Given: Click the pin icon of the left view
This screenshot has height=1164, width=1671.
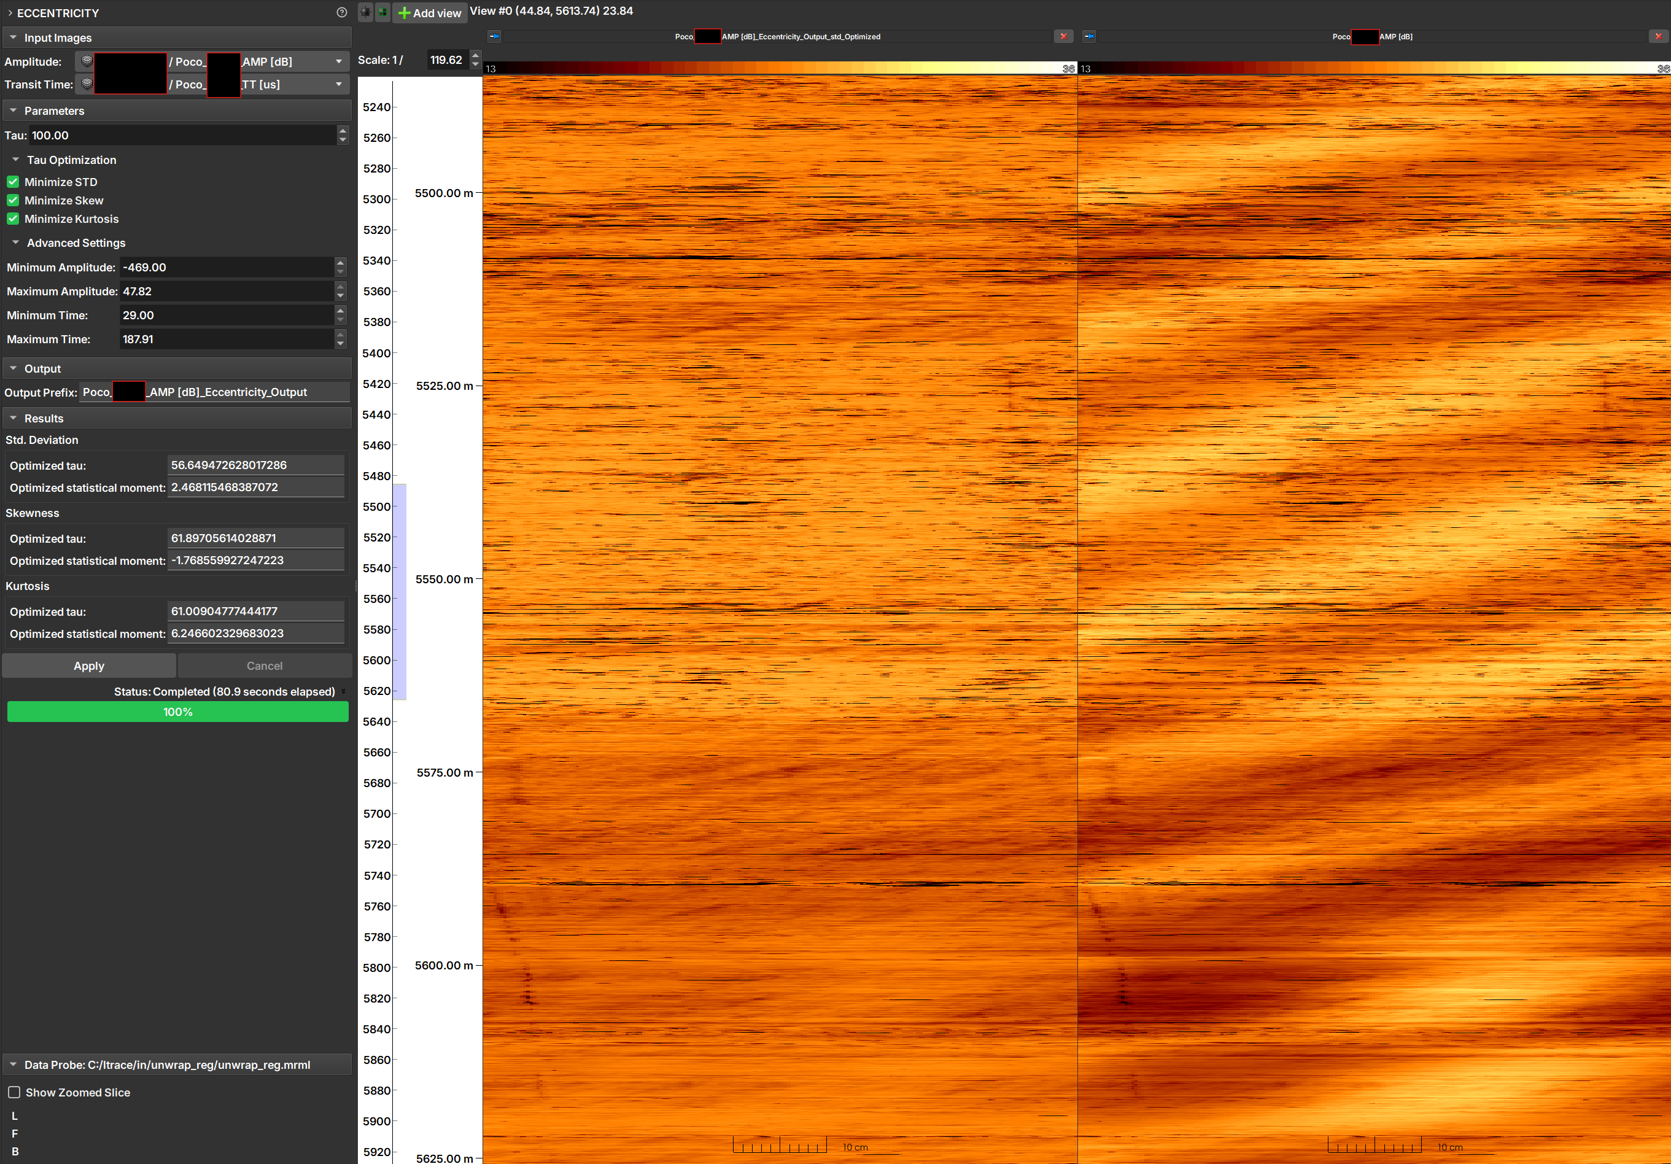Looking at the screenshot, I should [x=494, y=36].
